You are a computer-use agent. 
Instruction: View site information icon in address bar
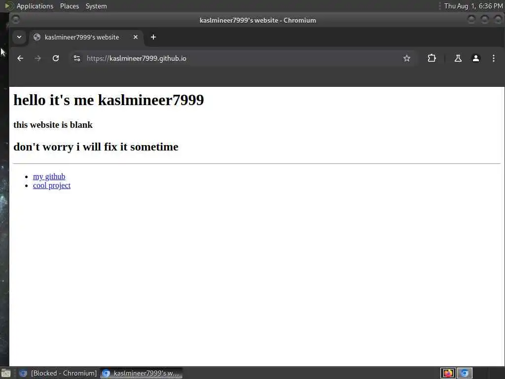coord(76,58)
